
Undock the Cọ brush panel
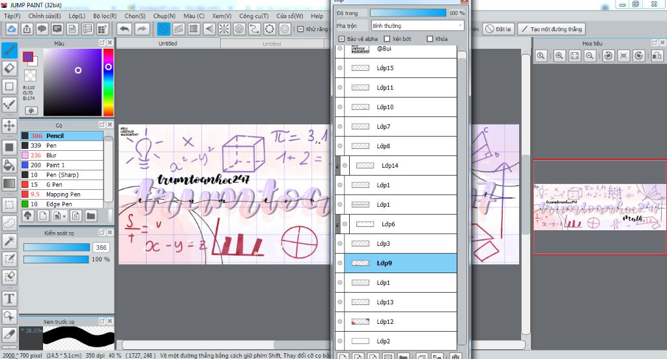click(102, 124)
